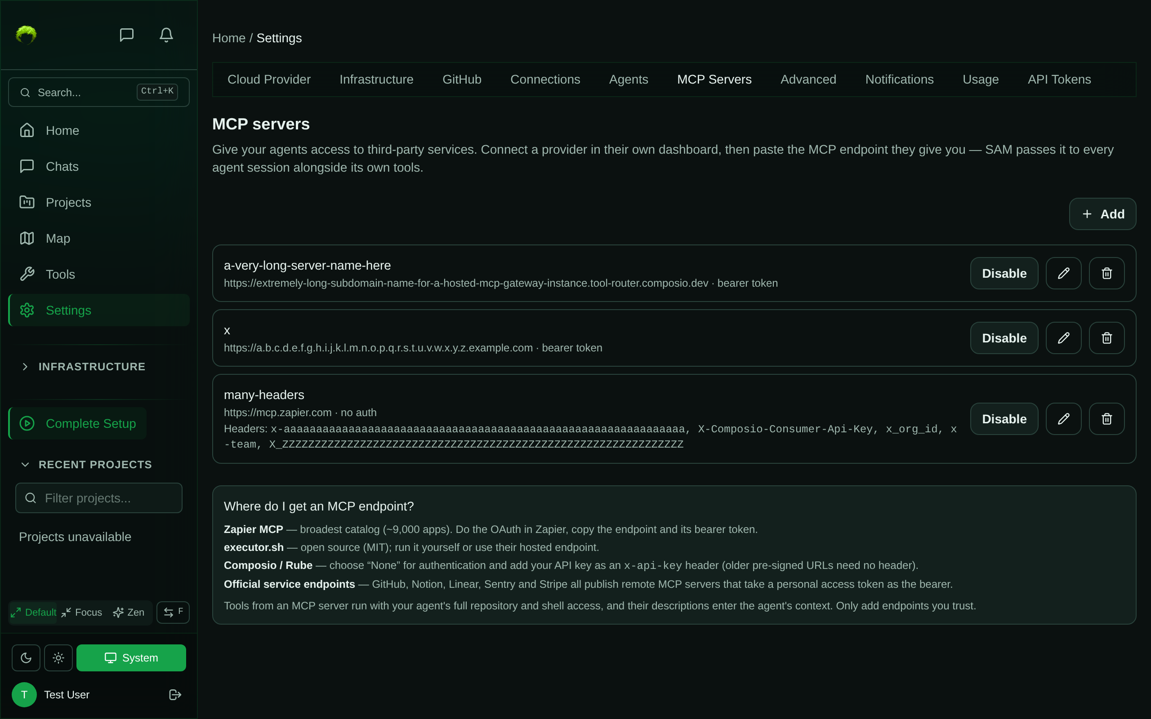The height and width of the screenshot is (719, 1151).
Task: Edit a-very-long-server-name-here with pencil icon
Action: click(x=1063, y=273)
